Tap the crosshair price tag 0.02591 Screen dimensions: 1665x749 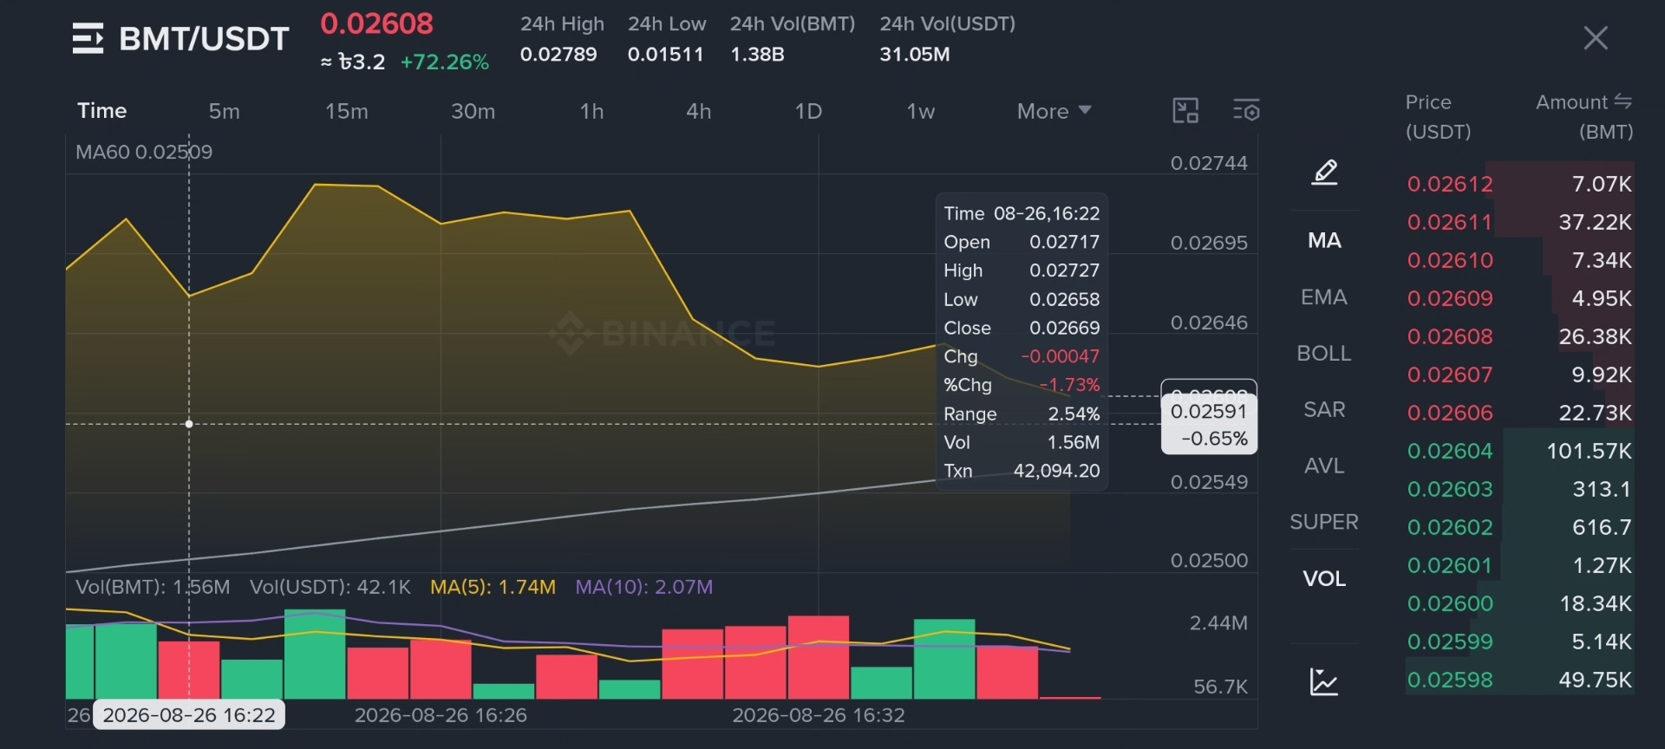pyautogui.click(x=1209, y=425)
